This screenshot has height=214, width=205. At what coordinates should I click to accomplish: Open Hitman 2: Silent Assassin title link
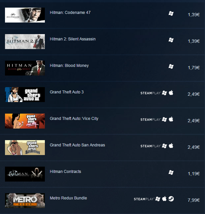tap(73, 39)
